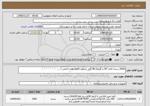Viewport: 150px width, 106px height.
Task: Click the delivery province field استان محل تحویل
Action: [x=106, y=44]
